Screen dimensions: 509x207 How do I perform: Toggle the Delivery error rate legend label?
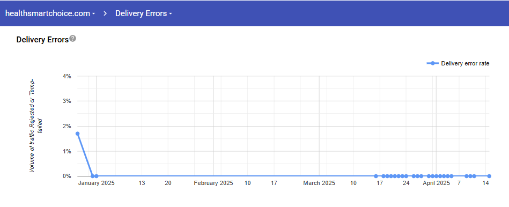465,64
